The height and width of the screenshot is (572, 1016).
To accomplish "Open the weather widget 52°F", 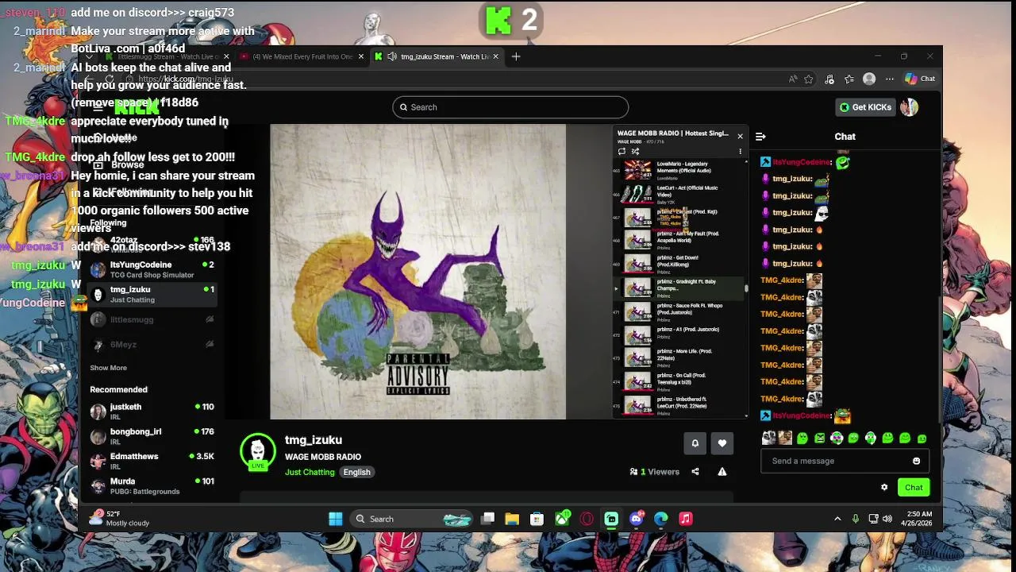I will coord(119,519).
